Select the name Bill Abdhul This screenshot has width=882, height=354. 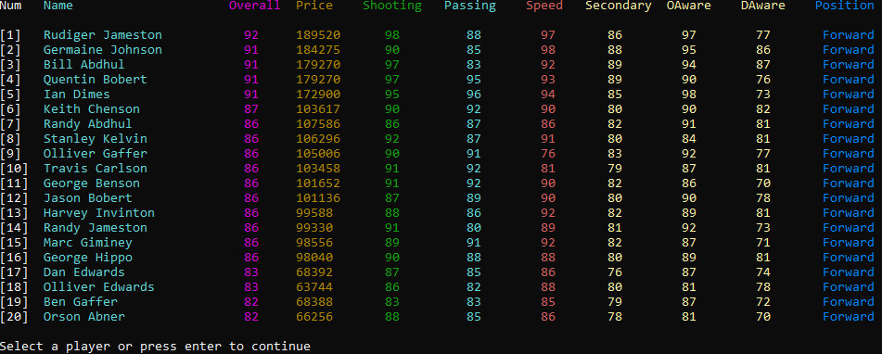[83, 65]
